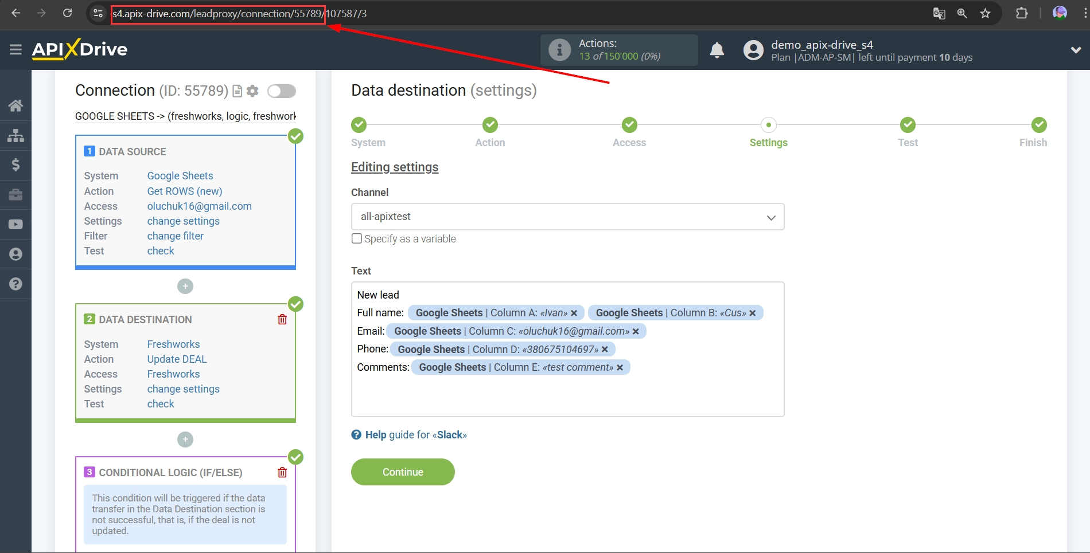Click Freshworks access link in Data Destination

(173, 374)
